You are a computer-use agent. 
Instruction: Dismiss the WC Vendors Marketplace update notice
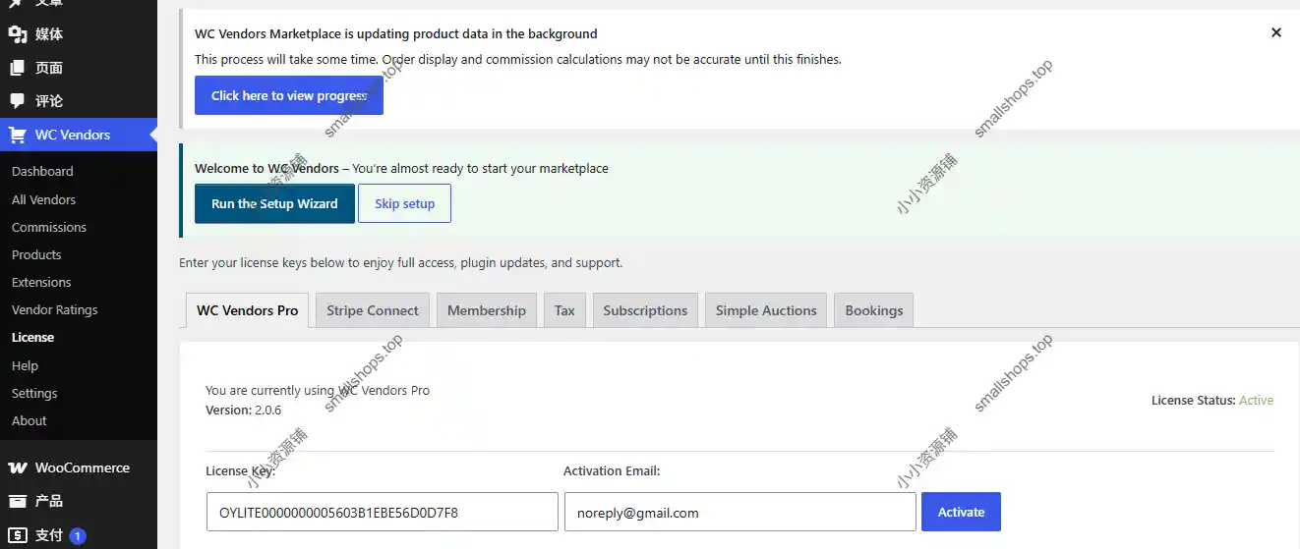click(x=1276, y=32)
